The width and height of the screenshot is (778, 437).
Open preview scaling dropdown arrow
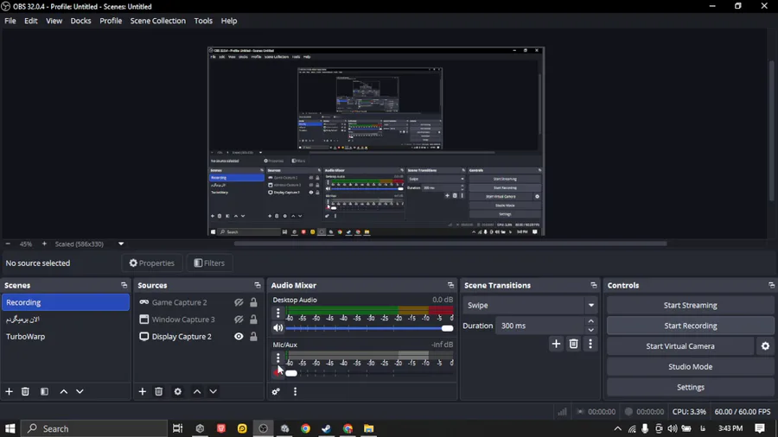point(121,244)
